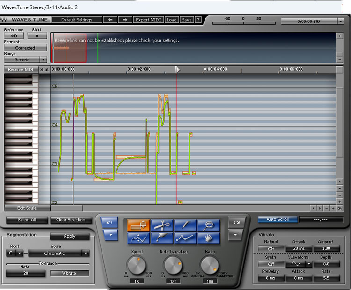The height and width of the screenshot is (290, 351).
Task: Click the Waves Tune logo
Action: coord(26,20)
